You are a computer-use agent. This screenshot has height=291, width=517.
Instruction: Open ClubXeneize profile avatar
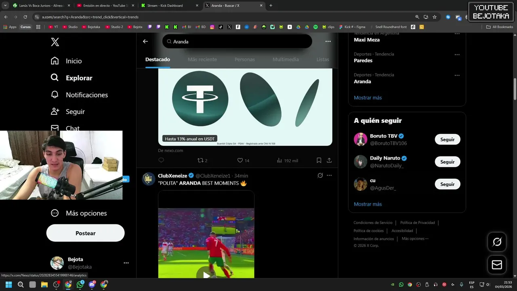[149, 179]
